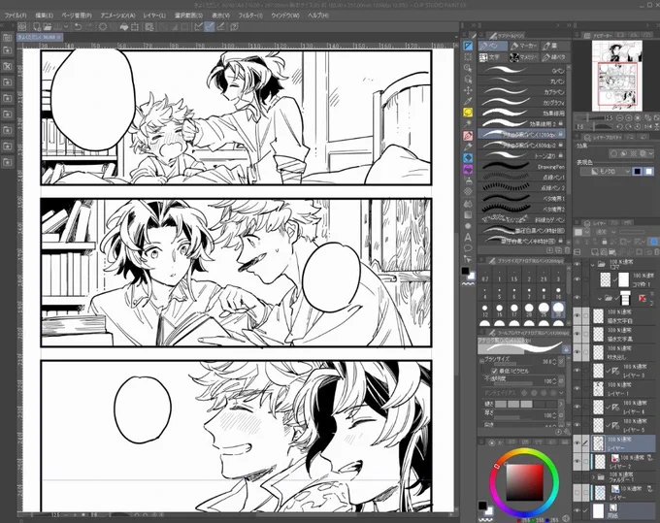Click the navigator zoom in button
The image size is (660, 523).
coord(629,118)
